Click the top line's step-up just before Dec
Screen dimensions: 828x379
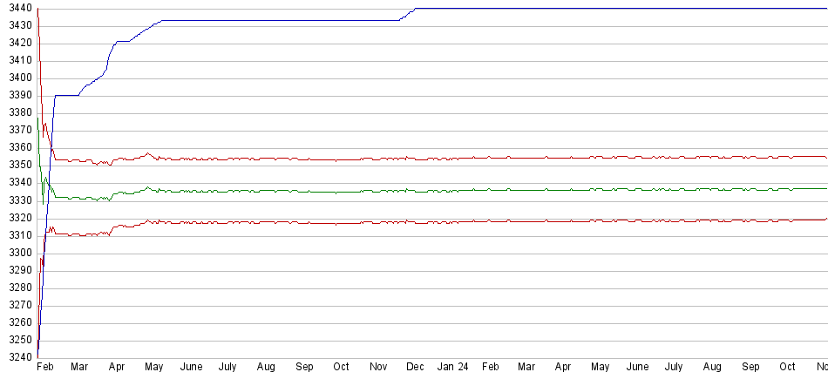(407, 13)
